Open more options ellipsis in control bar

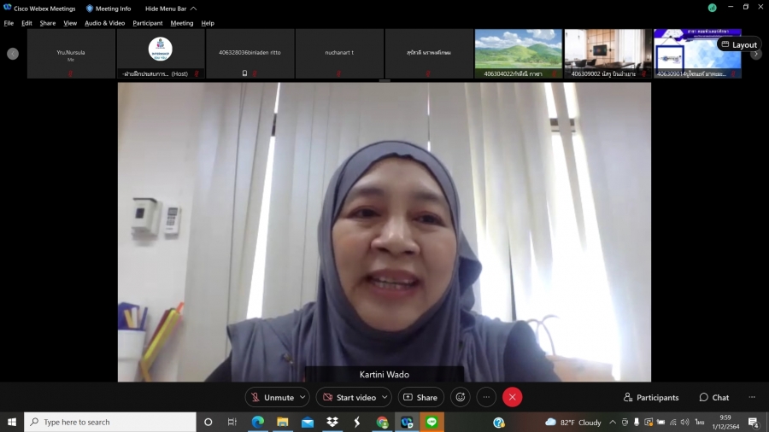(x=486, y=397)
